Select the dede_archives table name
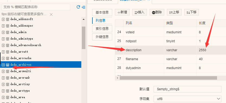 coord(21,65)
